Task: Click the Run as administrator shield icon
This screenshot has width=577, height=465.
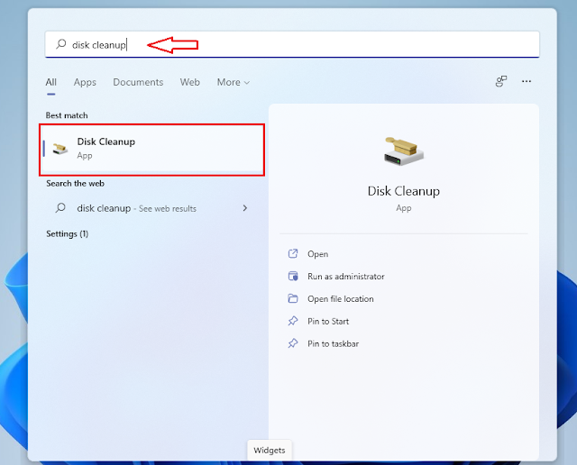Action: [x=293, y=276]
